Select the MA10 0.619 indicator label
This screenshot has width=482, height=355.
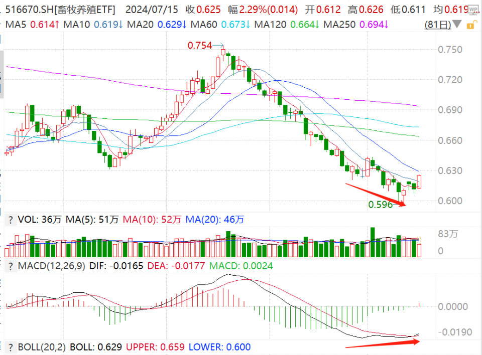click(93, 25)
